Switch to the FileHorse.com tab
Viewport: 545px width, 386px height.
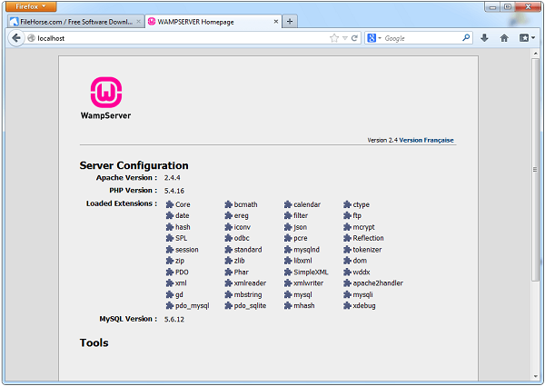[73, 21]
